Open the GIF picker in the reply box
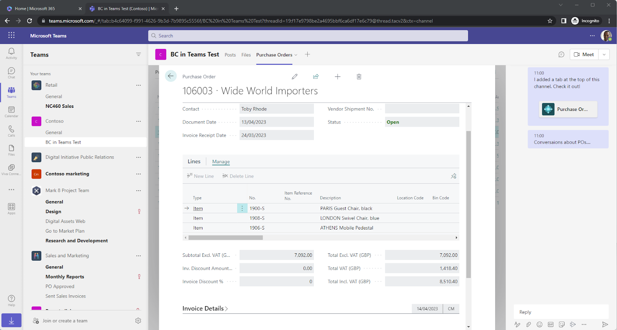The image size is (617, 330). click(551, 324)
